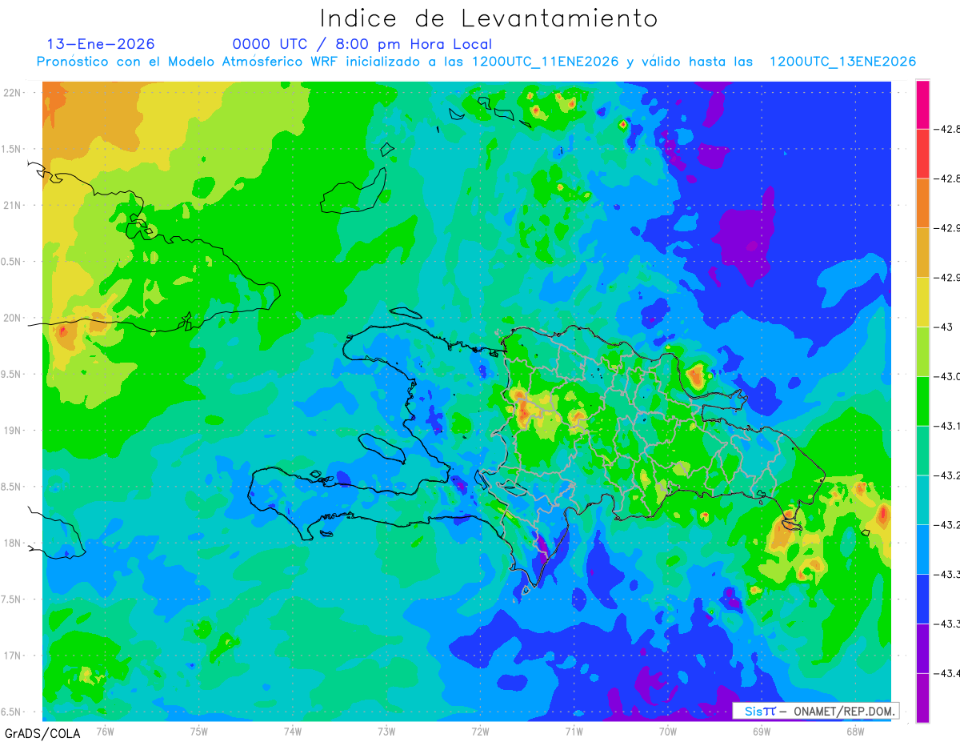Click the "0.5N" latitude label

[x=12, y=262]
